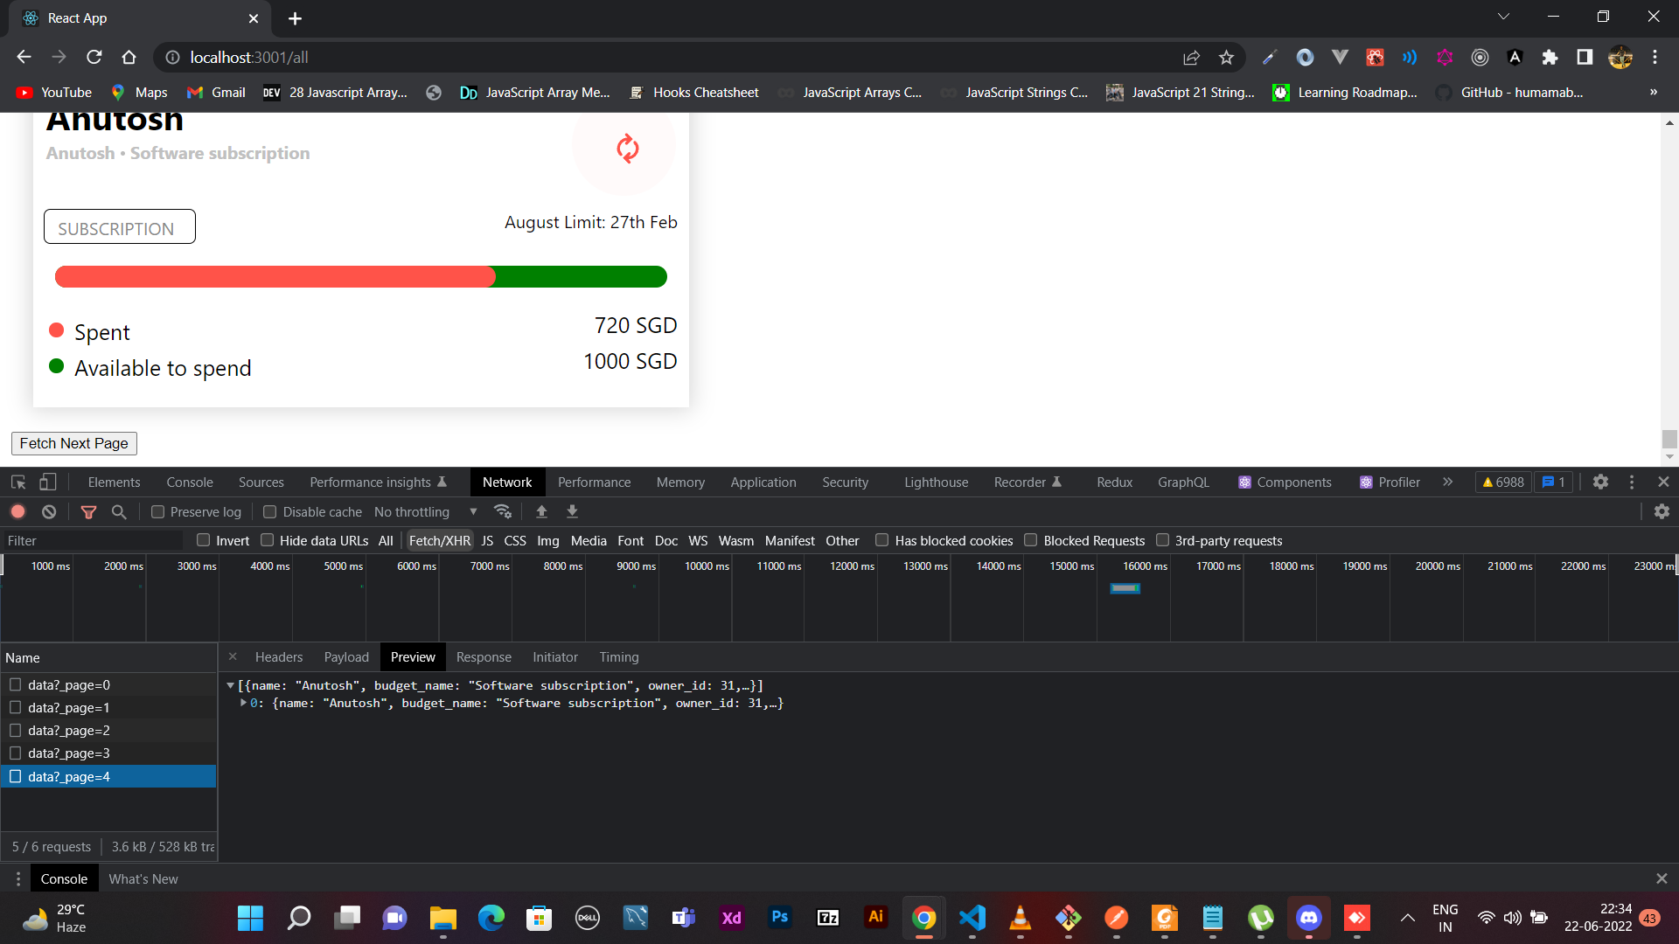Open the DevTools settings gear
Screen dimensions: 1679x944
point(1601,482)
